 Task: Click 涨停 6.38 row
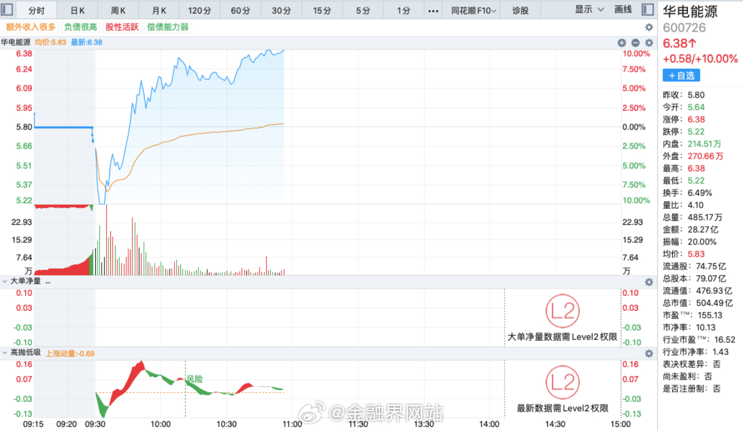(x=684, y=119)
